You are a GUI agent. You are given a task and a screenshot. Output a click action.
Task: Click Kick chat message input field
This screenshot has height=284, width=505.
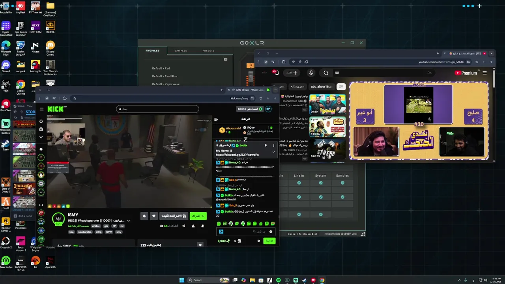click(x=245, y=232)
